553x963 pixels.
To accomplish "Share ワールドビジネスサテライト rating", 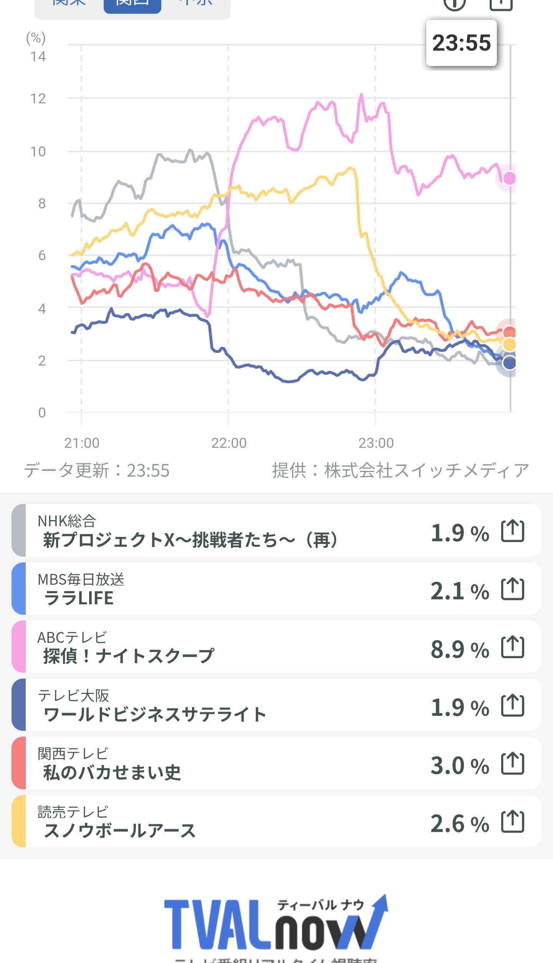I will (x=512, y=705).
